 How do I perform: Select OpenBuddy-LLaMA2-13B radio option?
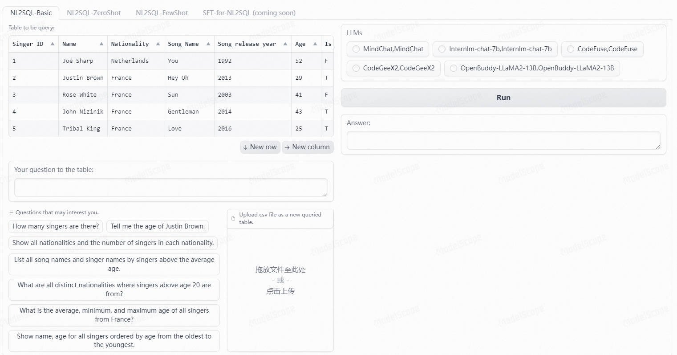point(454,68)
